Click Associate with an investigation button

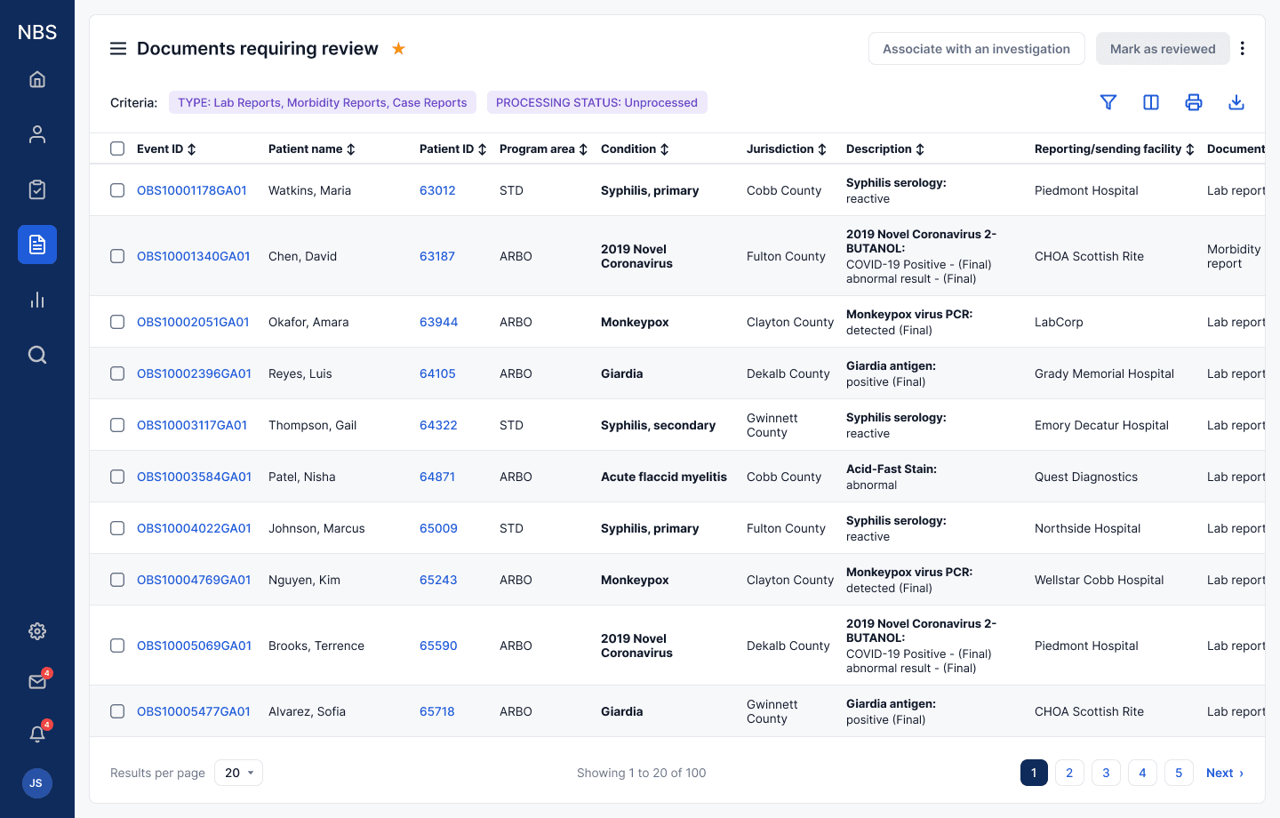tap(977, 49)
